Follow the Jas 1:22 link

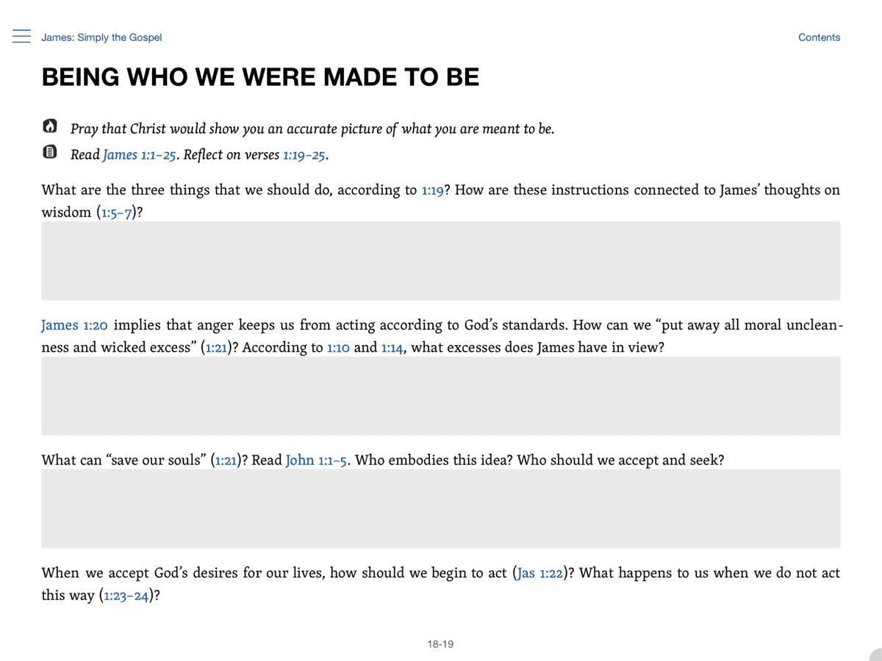point(540,574)
